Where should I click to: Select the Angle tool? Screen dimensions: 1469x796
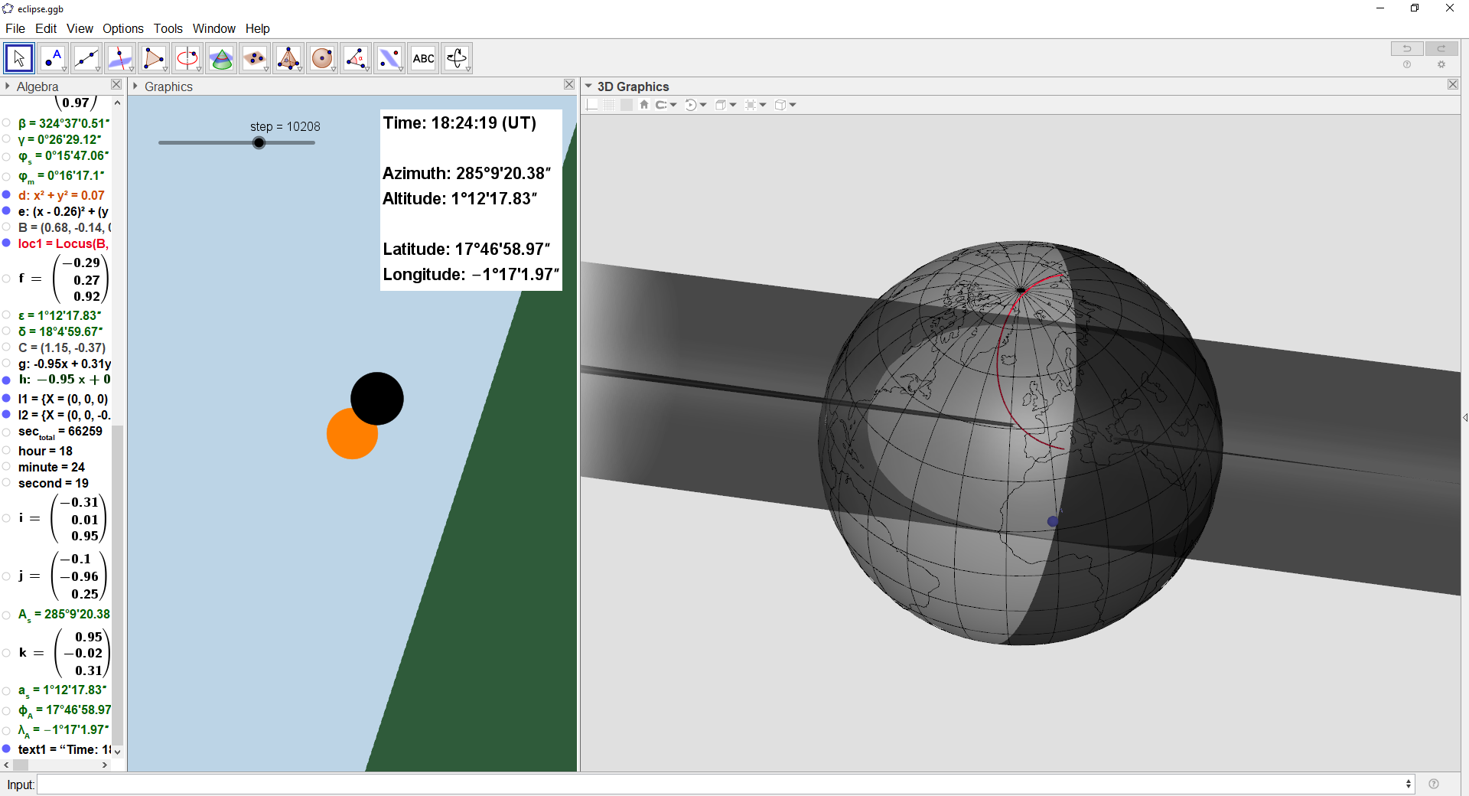[356, 58]
